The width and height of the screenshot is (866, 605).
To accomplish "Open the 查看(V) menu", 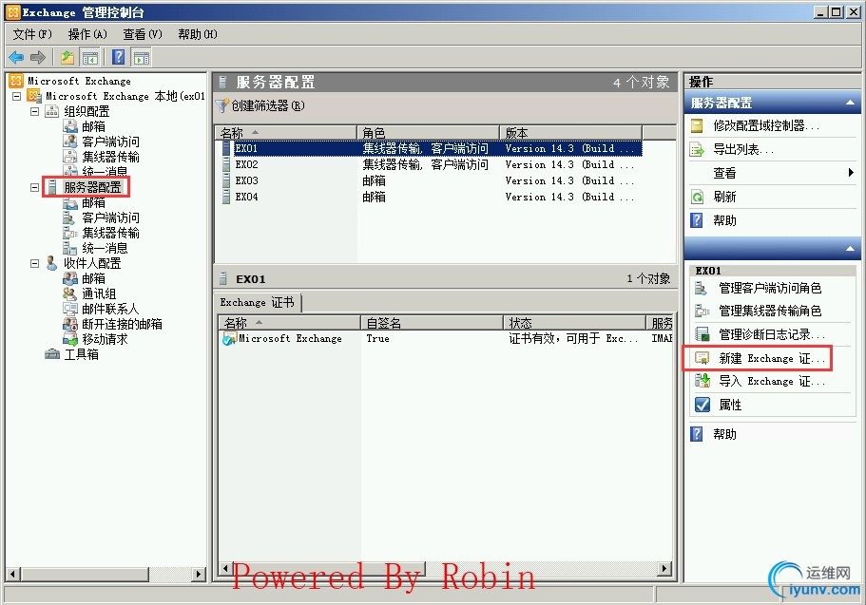I will (x=143, y=34).
